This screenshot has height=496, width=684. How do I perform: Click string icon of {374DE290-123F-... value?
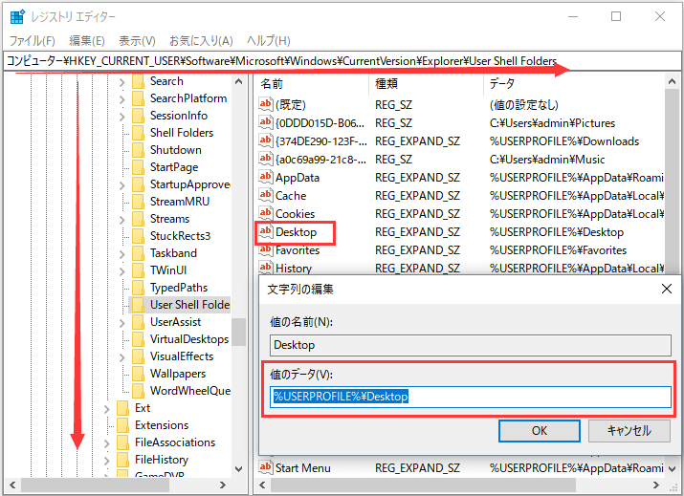[265, 141]
